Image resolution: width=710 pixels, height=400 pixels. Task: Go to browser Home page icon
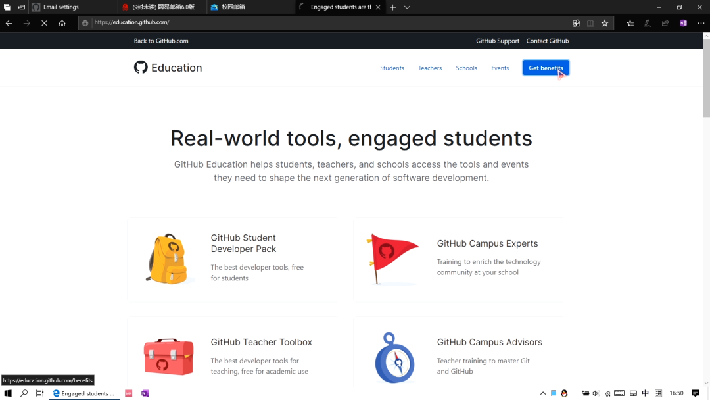[62, 23]
